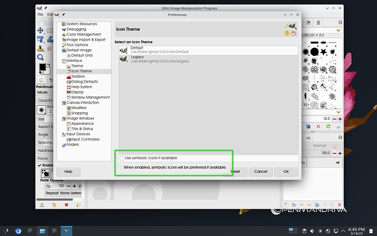Open Dialog Defaults preferences page
Image resolution: width=377 pixels, height=236 pixels.
point(84,82)
